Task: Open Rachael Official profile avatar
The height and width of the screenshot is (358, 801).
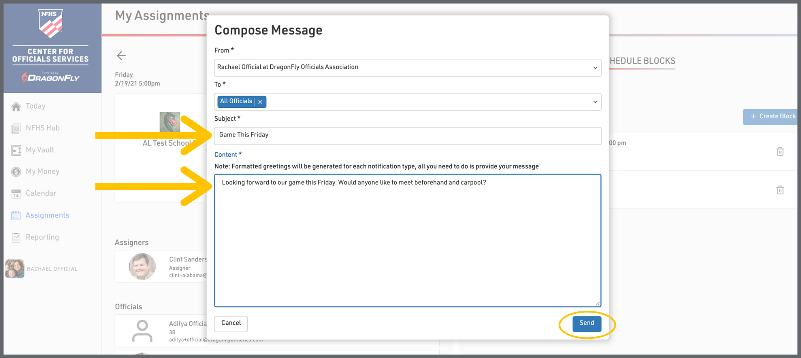Action: tap(15, 269)
